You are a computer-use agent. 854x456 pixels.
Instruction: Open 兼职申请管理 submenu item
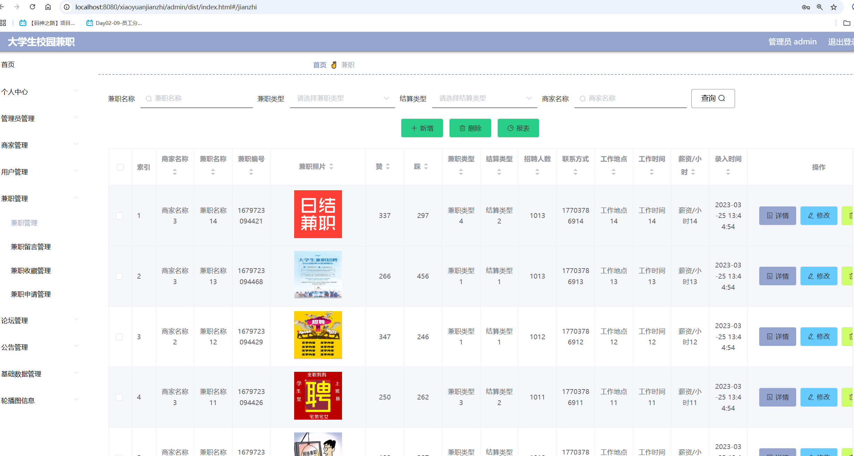pyautogui.click(x=31, y=294)
